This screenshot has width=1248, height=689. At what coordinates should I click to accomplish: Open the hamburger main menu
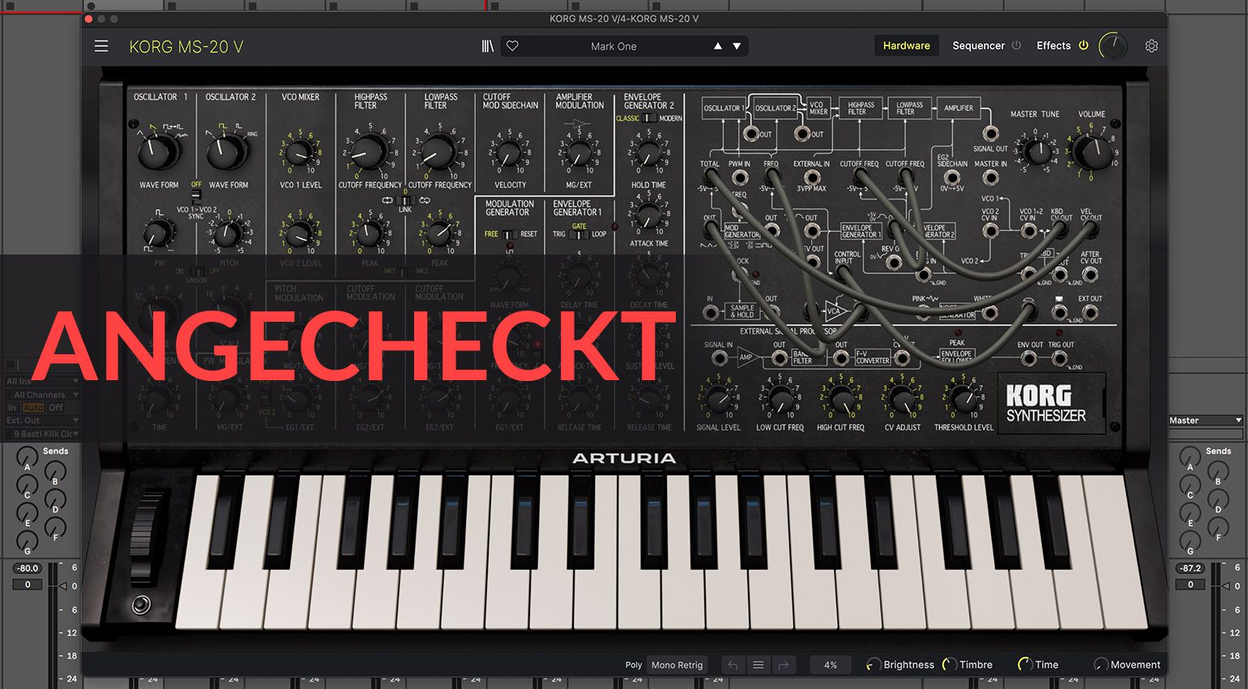pos(101,46)
